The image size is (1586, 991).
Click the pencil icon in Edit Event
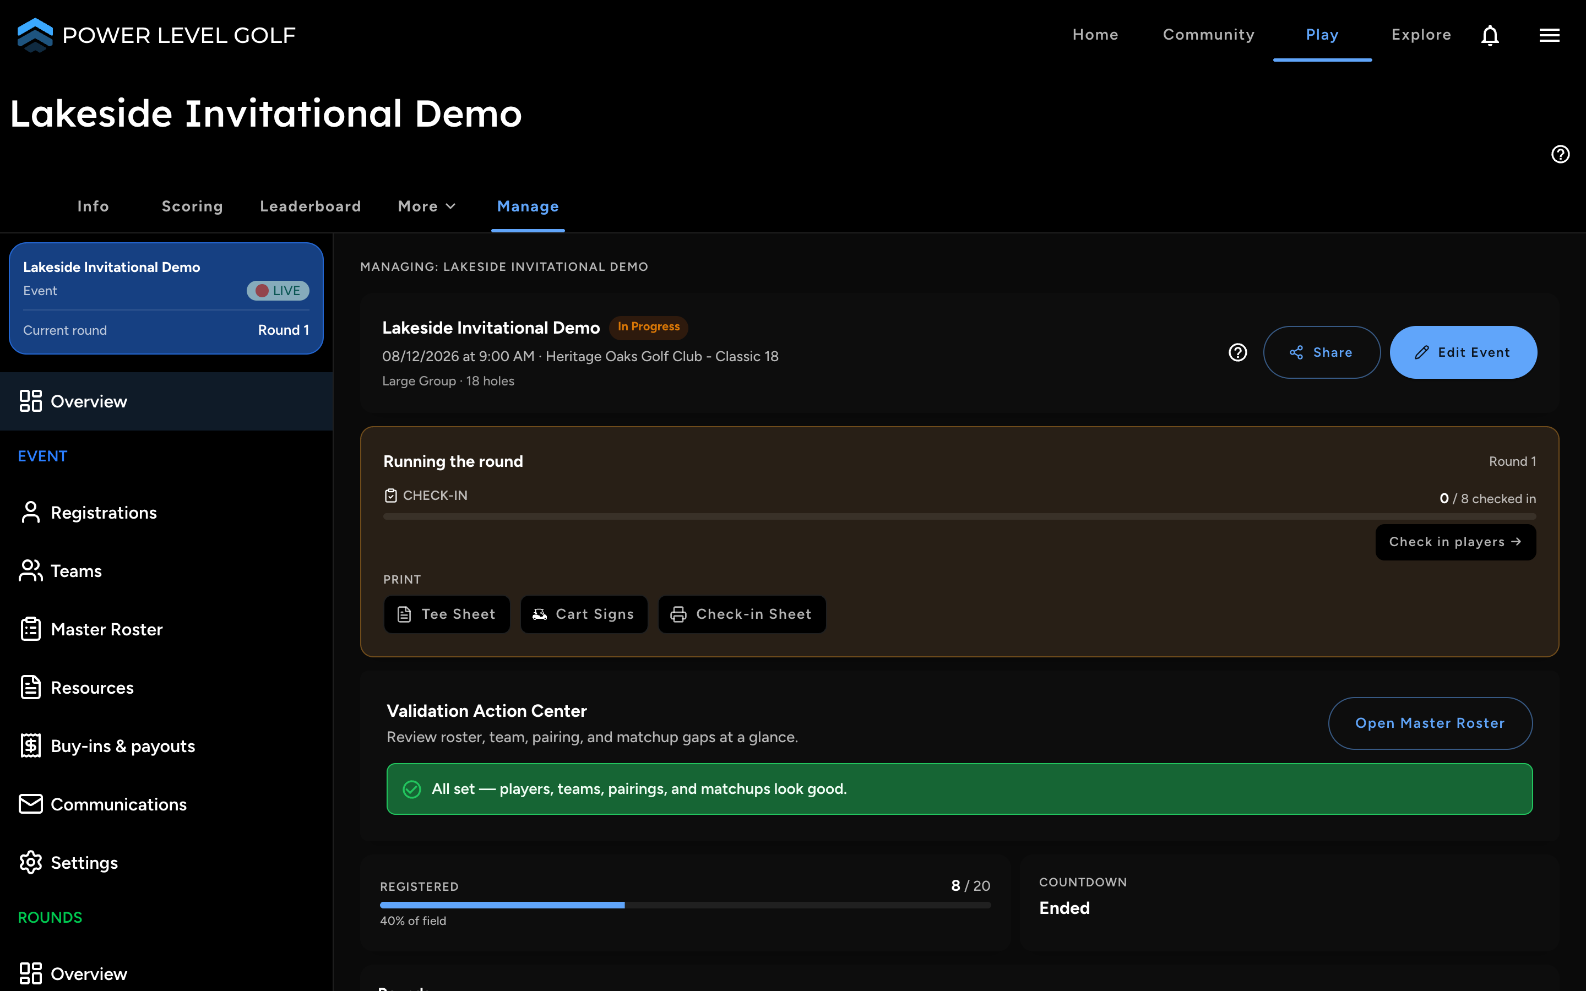[x=1421, y=352]
